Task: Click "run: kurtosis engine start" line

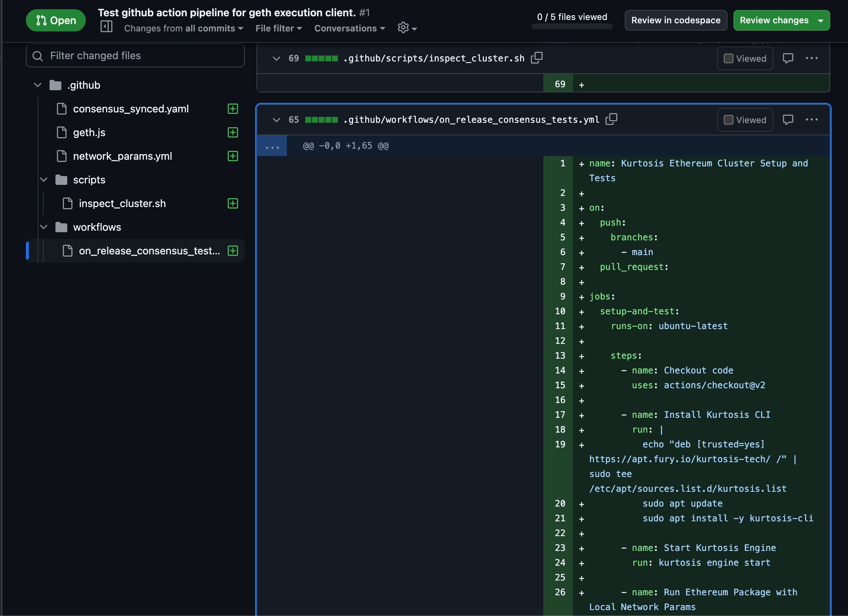Action: click(701, 562)
